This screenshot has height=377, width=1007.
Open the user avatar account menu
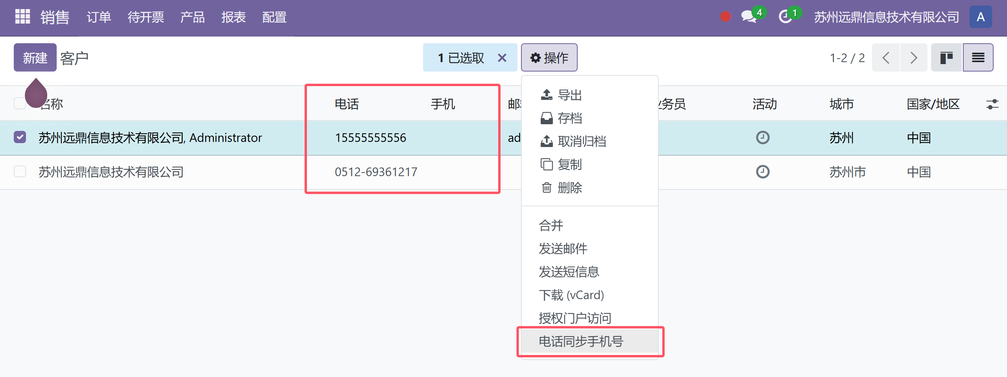[980, 17]
